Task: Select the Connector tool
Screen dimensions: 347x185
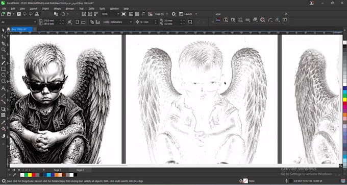Action: tap(4, 102)
